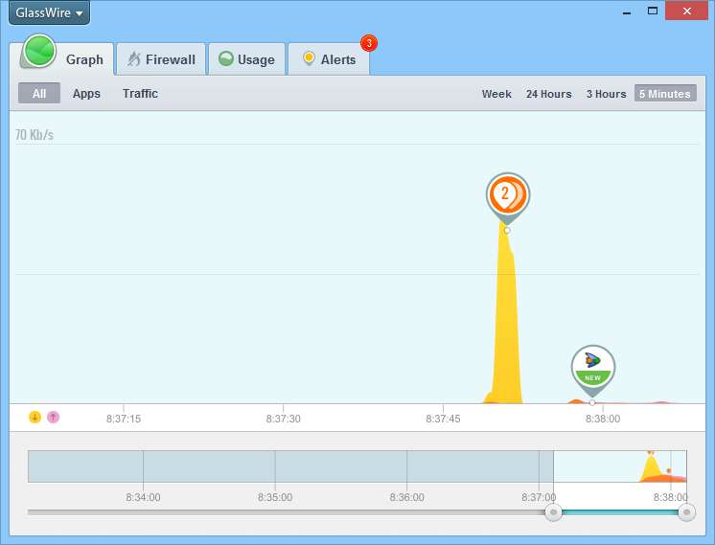Click the teal selected range on slider
Screen dimensions: 715x545
[620, 512]
